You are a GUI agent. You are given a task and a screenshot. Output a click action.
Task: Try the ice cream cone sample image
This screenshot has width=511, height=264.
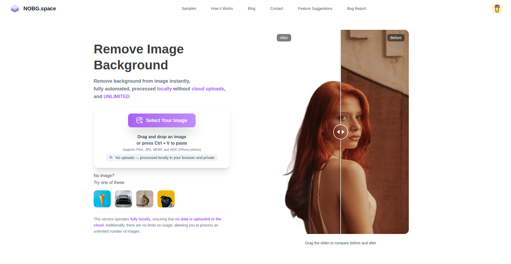[x=102, y=199]
